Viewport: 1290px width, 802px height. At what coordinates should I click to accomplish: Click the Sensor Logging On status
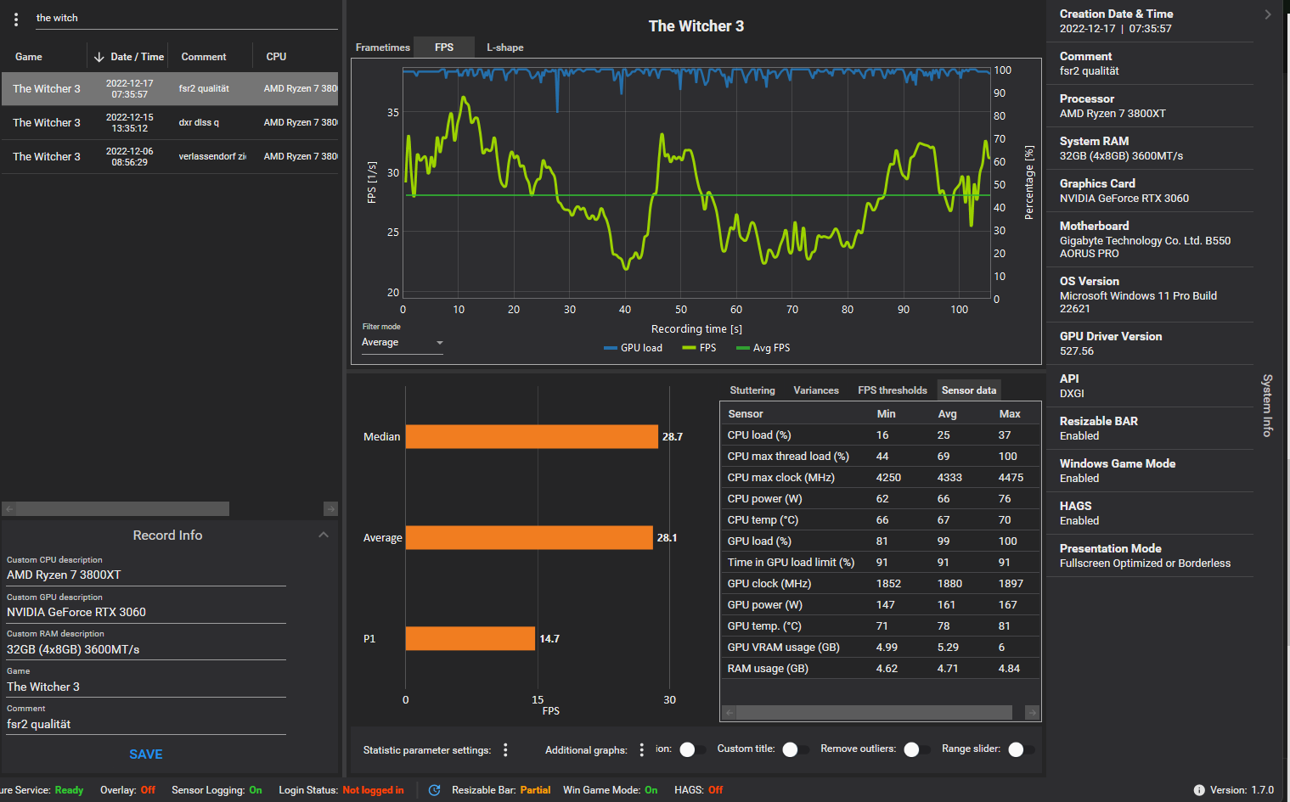click(x=255, y=790)
